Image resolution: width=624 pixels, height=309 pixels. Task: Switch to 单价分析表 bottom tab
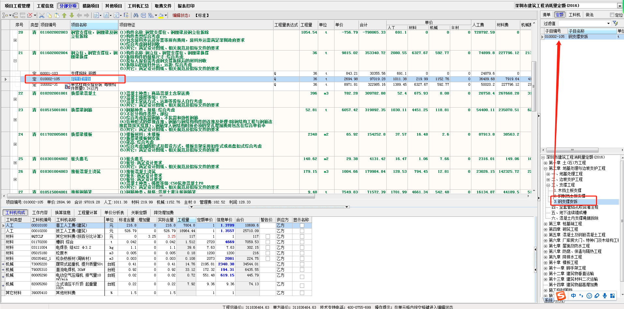pos(114,213)
